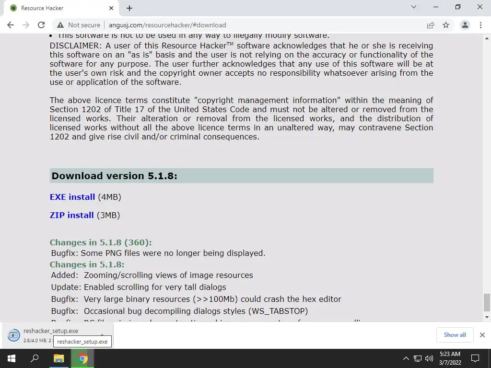Click the DISCLAIMER paragraph text

coord(242,64)
